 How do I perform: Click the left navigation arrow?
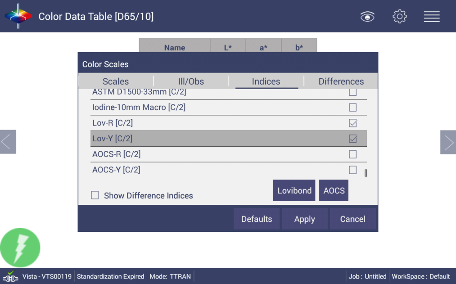tap(8, 142)
